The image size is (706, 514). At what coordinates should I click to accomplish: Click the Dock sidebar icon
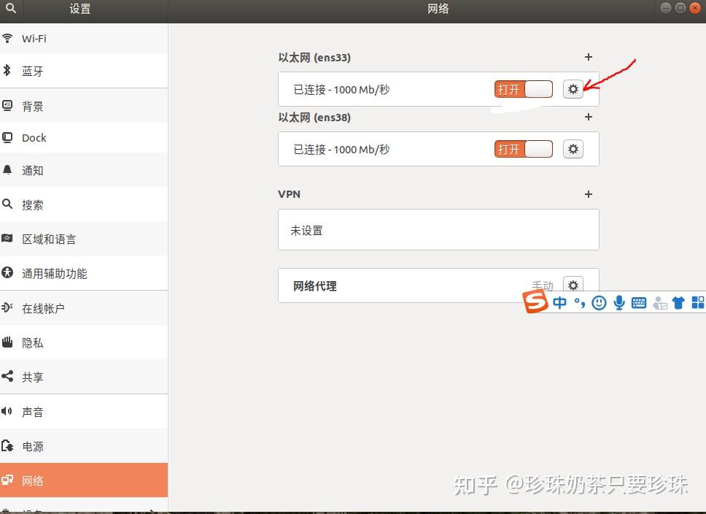point(7,137)
